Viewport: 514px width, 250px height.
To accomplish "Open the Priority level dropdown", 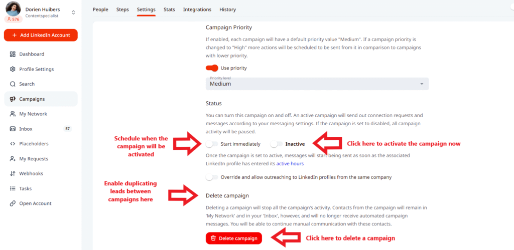I will point(317,84).
